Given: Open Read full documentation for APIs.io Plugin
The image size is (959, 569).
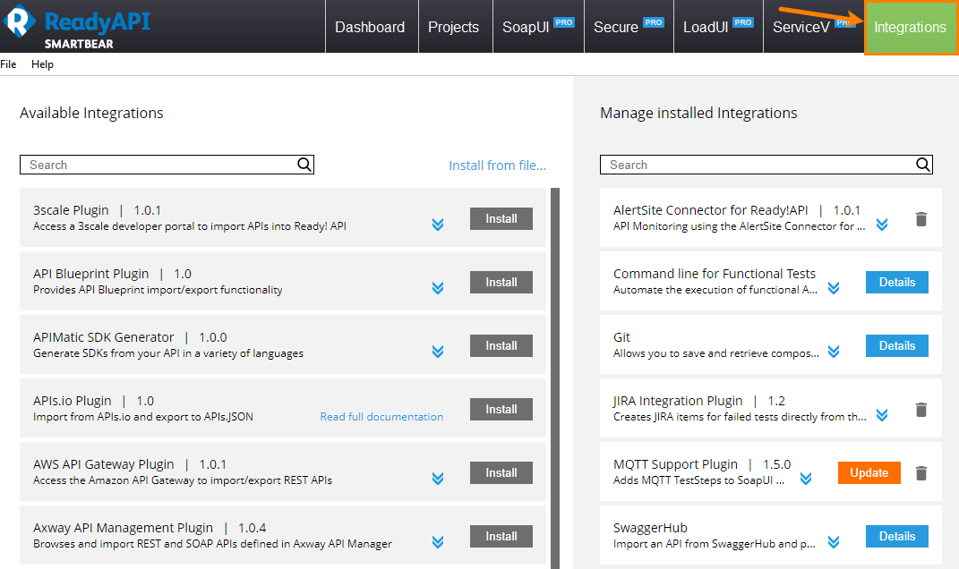Looking at the screenshot, I should [x=382, y=417].
